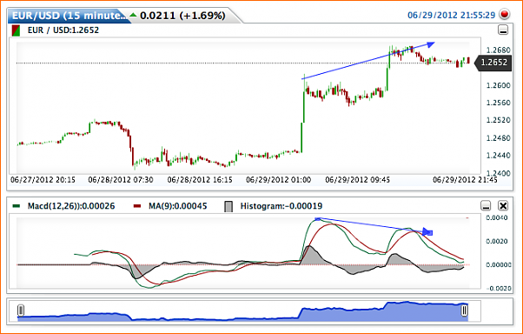The width and height of the screenshot is (523, 334).
Task: Minimize the MACD indicator panel
Action: pos(486,205)
